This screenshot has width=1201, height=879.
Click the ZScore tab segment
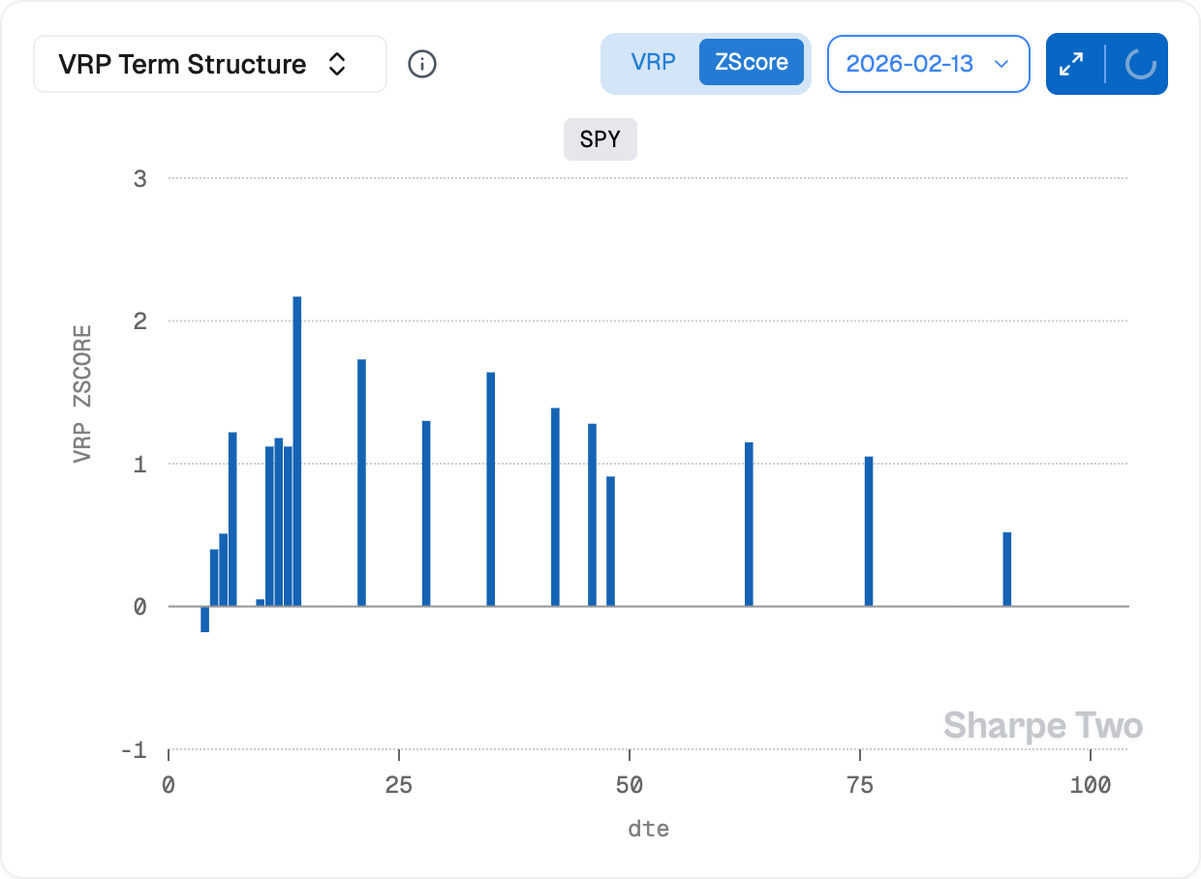click(x=753, y=61)
